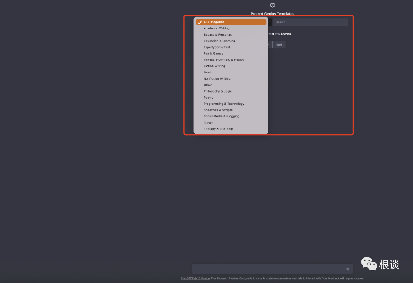Open the ChatGPT Feb 13 Version link
Viewport: 413px width, 283px height.
(195, 278)
